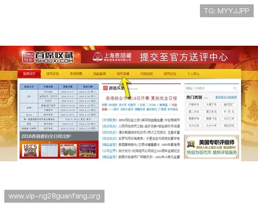Open the schedule table thumbnail
Viewport: 258px width, 207px height.
[49, 151]
